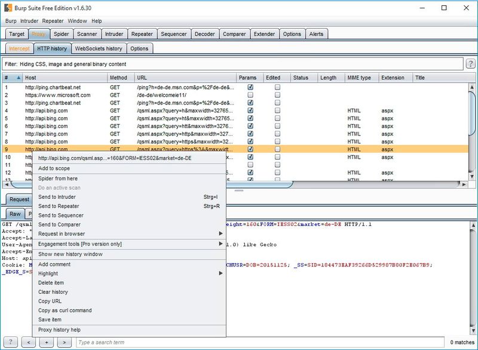Toggle Edited checkbox for row 7

tap(277, 134)
